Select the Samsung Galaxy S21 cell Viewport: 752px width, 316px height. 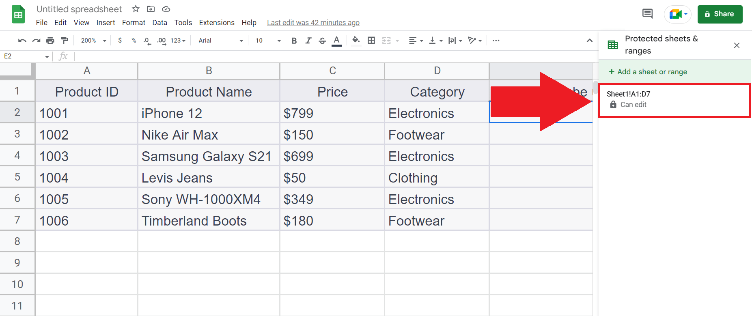pos(209,156)
